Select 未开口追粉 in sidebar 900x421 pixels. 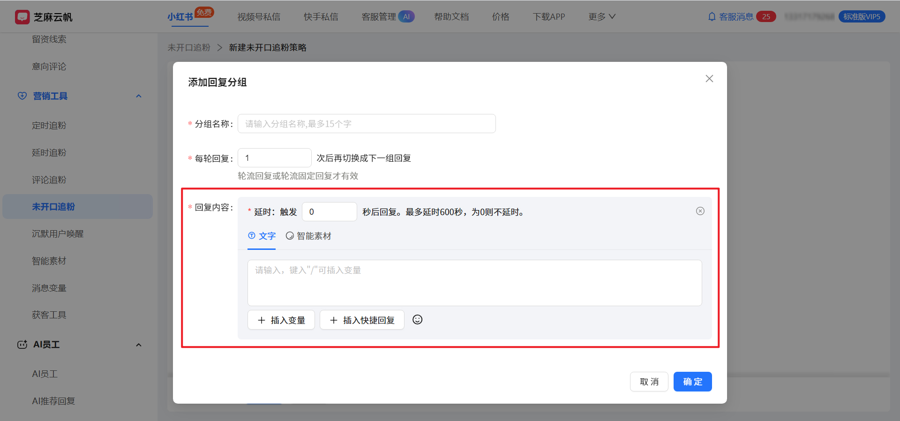(x=77, y=207)
